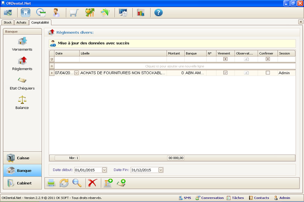304x202 pixels.
Task: Click Admin user in status bar
Action: tap(282, 198)
